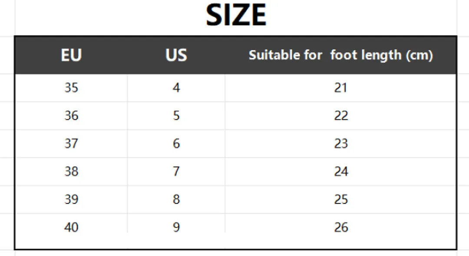Select the EU size 39 cell
469x256 pixels.
point(71,199)
